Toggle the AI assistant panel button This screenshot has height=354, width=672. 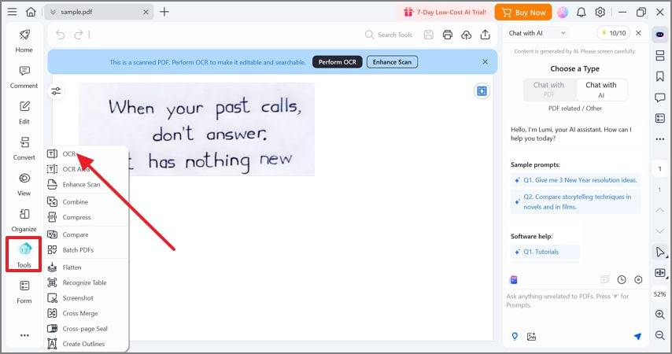pos(660,35)
